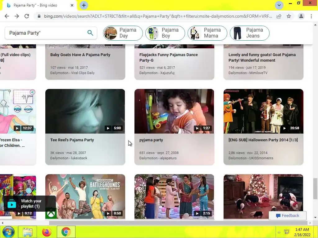Image resolution: width=318 pixels, height=238 pixels.
Task: Open a new browser tab
Action: (x=84, y=5)
